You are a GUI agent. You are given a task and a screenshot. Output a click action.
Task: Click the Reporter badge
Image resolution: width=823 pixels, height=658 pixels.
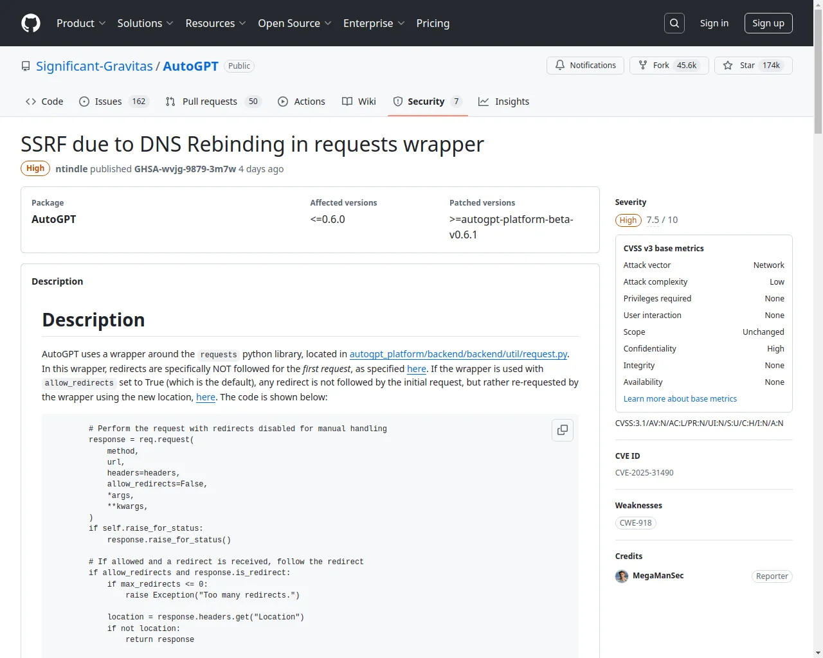pyautogui.click(x=772, y=576)
